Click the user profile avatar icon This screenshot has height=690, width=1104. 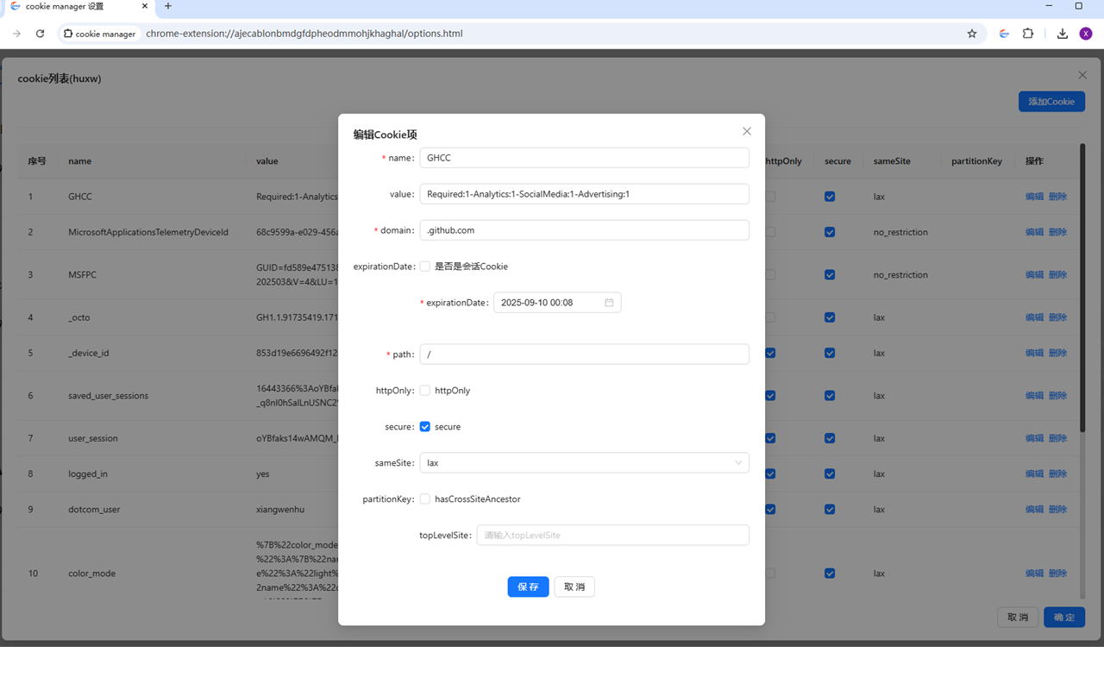pyautogui.click(x=1086, y=34)
